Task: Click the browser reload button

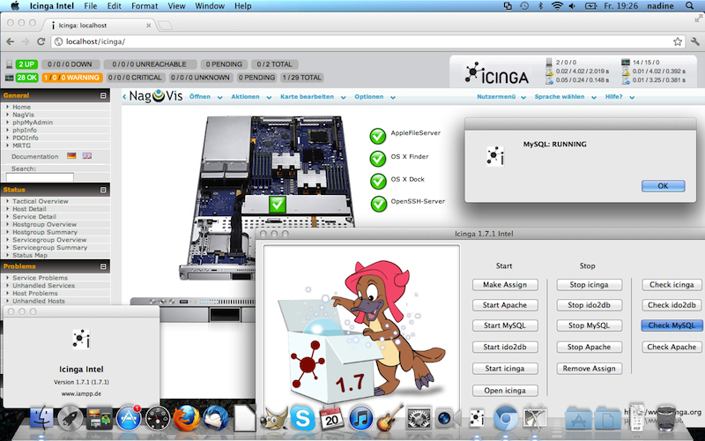Action: (41, 41)
